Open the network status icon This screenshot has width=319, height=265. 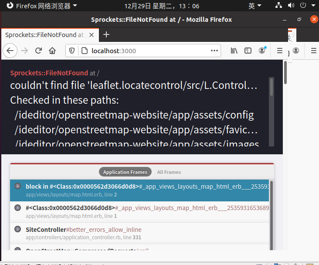278,6
